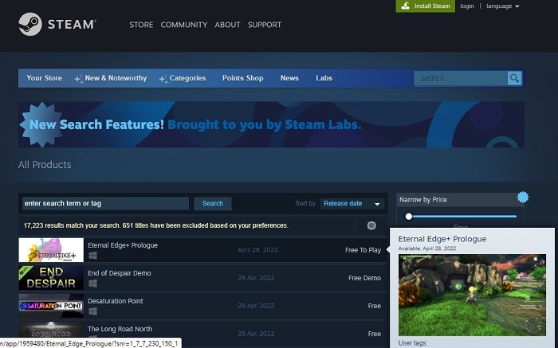
Task: Click the Eternal Edge+ Prologue popup title
Action: [x=442, y=239]
